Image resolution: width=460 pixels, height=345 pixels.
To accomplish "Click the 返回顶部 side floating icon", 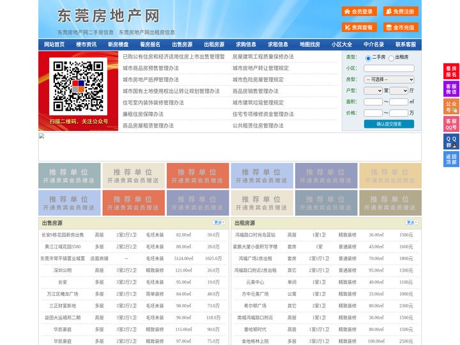I will tap(451, 159).
